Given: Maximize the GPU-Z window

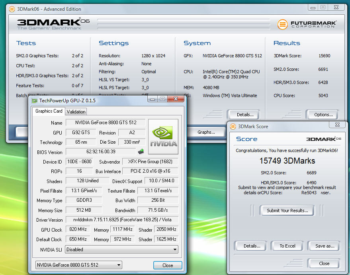Looking at the screenshot, I should click(162, 99).
